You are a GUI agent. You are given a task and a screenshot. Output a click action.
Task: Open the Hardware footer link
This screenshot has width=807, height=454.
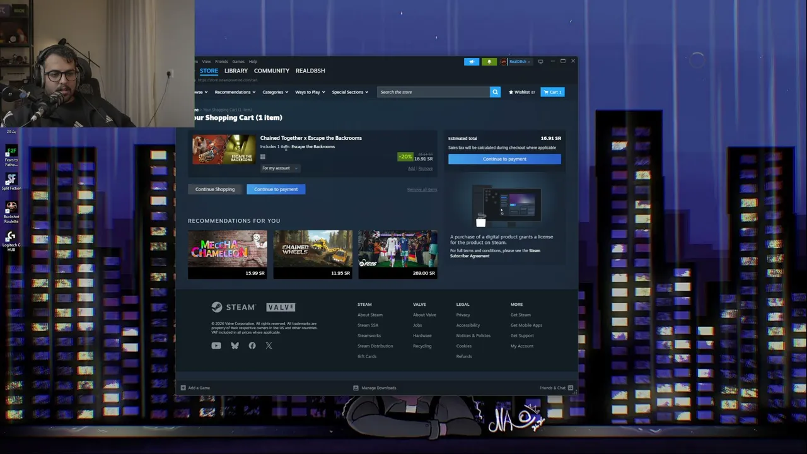pos(422,335)
